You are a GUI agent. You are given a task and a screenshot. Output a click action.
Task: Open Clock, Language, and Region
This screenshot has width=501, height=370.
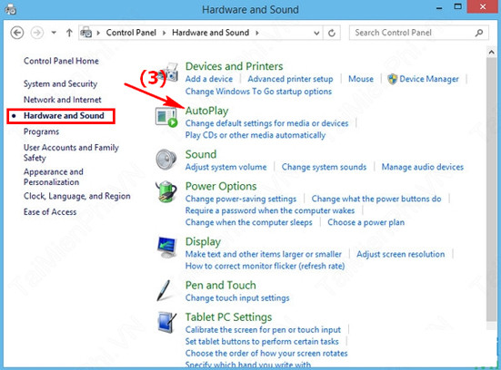[x=77, y=196]
